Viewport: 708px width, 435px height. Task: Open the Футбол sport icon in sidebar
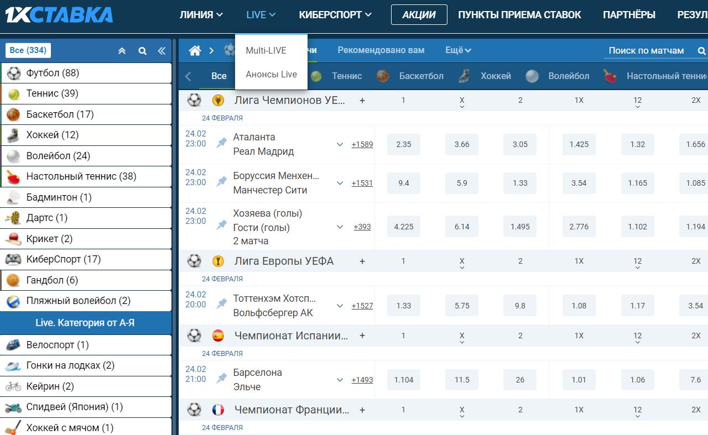pyautogui.click(x=14, y=73)
